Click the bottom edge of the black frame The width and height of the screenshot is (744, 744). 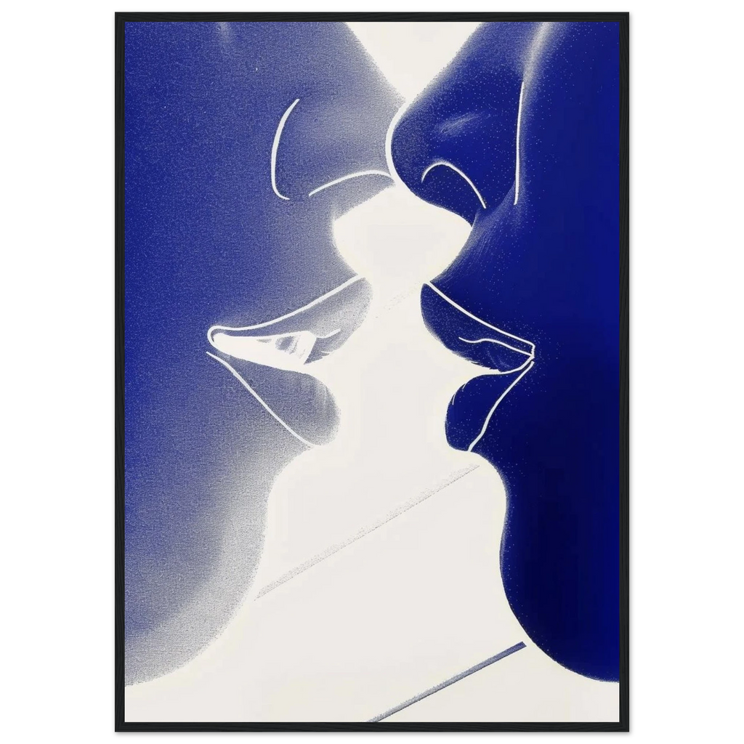click(x=372, y=728)
